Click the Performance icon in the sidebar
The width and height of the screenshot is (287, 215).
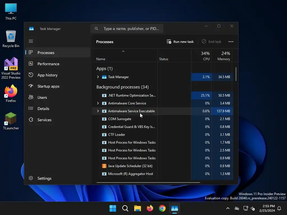[x=31, y=64]
